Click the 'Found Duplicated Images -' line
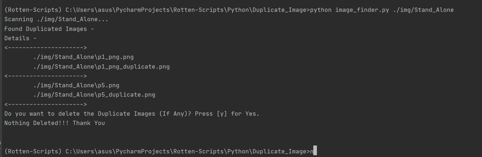 (x=49, y=29)
